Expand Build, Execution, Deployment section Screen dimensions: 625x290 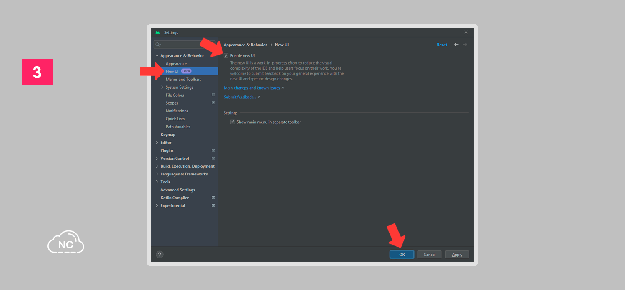(x=157, y=166)
